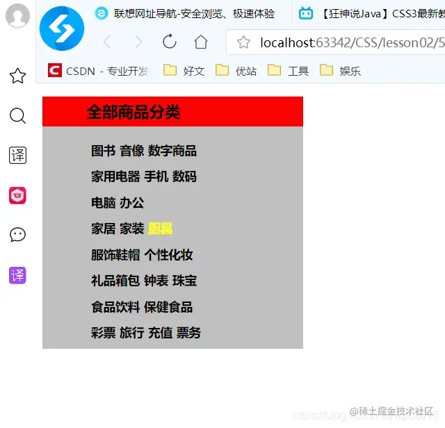The width and height of the screenshot is (445, 428).
Task: Open the chat bubble sidebar icon
Action: [x=17, y=235]
